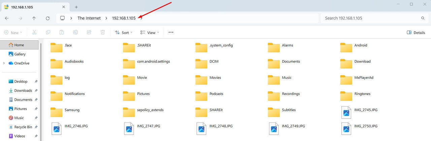Click the Delete trash icon

tap(103, 32)
